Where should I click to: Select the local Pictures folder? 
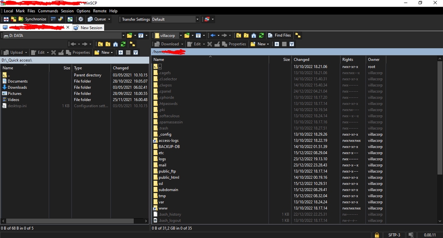pyautogui.click(x=14, y=94)
